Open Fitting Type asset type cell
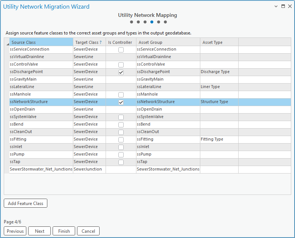 219,139
